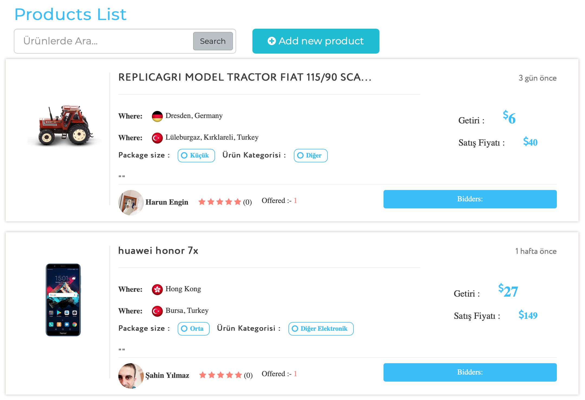Click Şahin Yılmaz's profile avatar
The height and width of the screenshot is (400, 585).
pos(131,376)
